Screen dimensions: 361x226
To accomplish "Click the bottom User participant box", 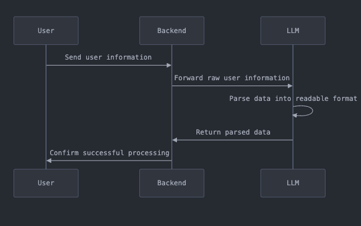I will point(46,183).
